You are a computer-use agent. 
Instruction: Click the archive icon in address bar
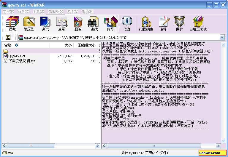click(21, 37)
